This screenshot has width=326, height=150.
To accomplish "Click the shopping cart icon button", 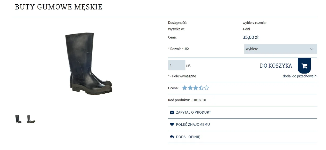I will pos(304,66).
